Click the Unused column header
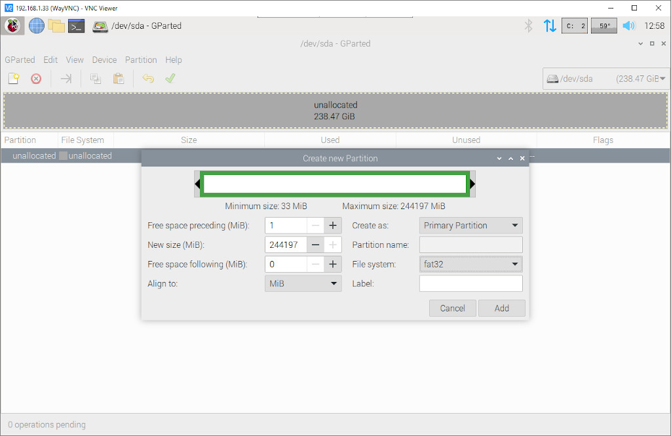The image size is (671, 436). point(466,140)
